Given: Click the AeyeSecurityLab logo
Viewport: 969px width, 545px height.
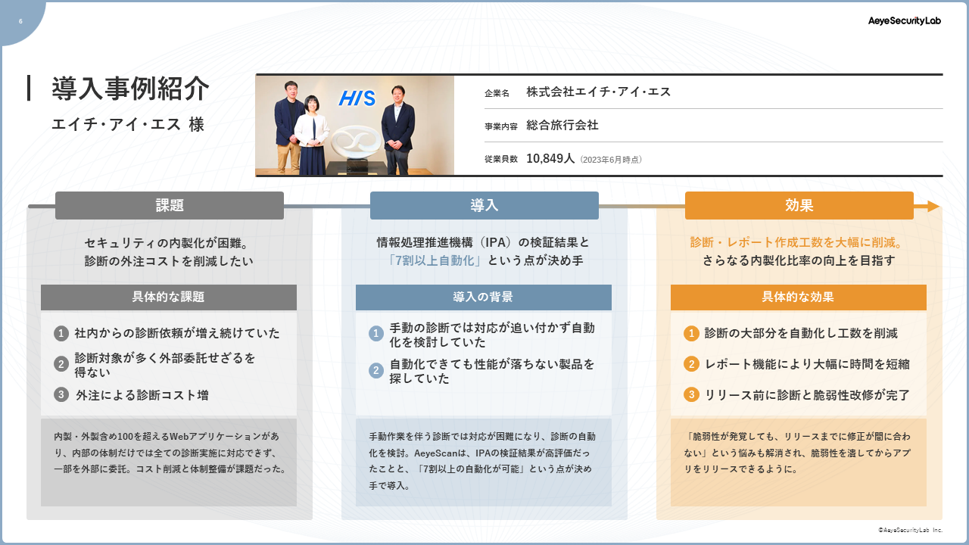Looking at the screenshot, I should [x=904, y=21].
